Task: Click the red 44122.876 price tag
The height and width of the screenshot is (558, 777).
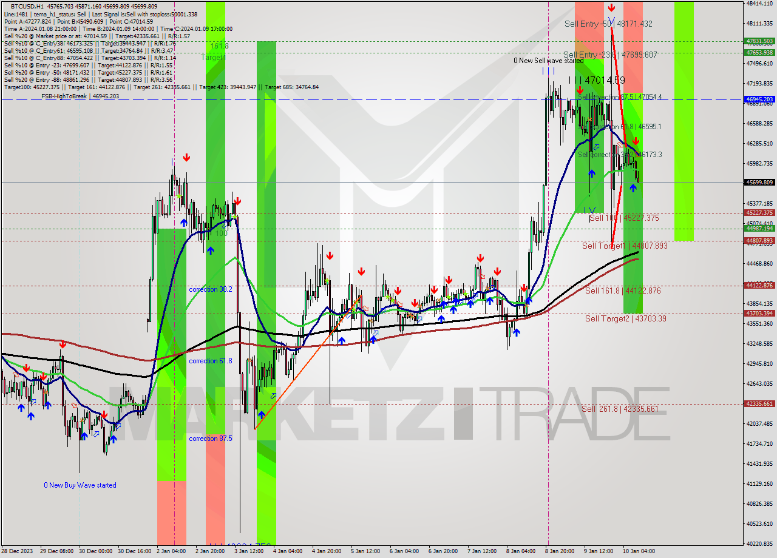Action: tap(759, 285)
